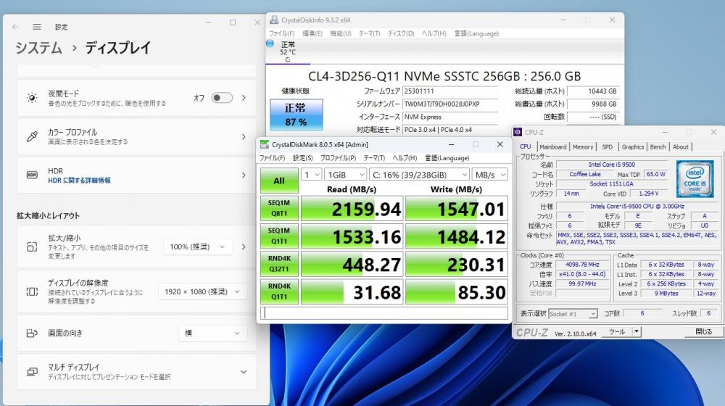Click the green All benchmark button
725x406 pixels.
pos(279,181)
